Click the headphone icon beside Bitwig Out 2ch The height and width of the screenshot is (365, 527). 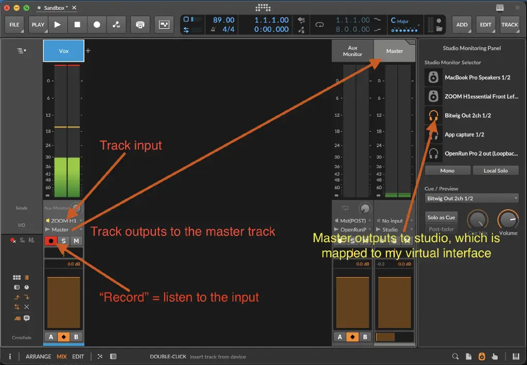pos(433,115)
